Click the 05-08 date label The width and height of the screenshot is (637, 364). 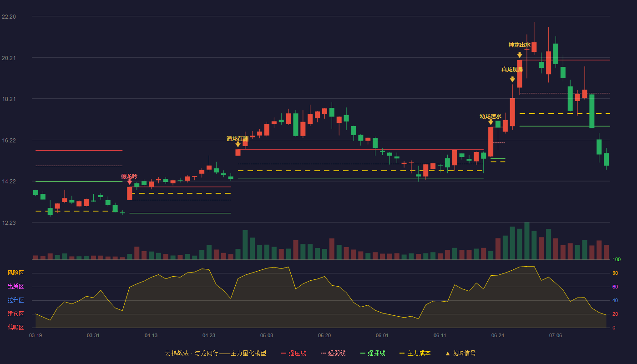267,335
